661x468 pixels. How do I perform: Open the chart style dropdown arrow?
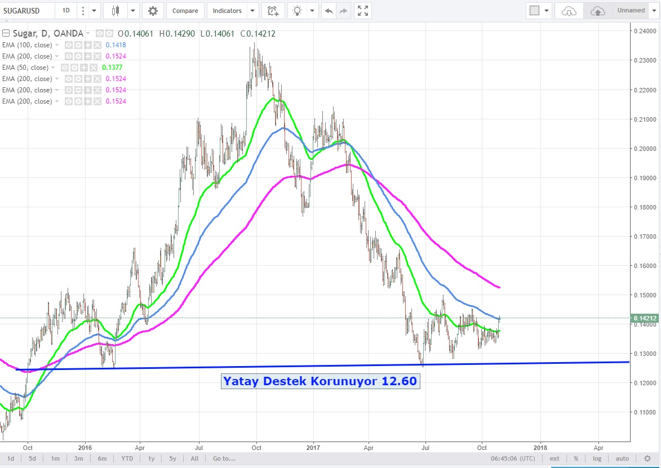coord(134,11)
